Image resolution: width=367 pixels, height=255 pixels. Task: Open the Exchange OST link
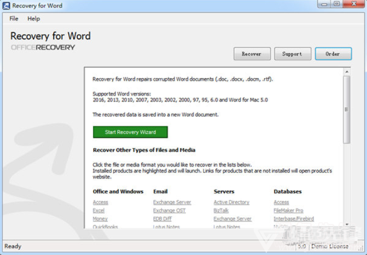click(169, 210)
